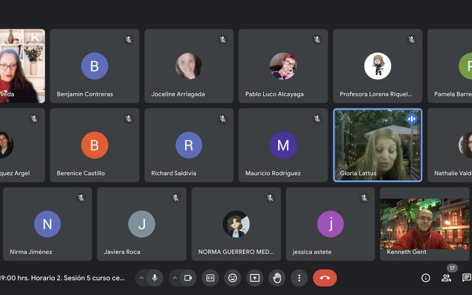472x295 pixels.
Task: Click Berenice Castillo orange B avatar
Action: tap(94, 145)
